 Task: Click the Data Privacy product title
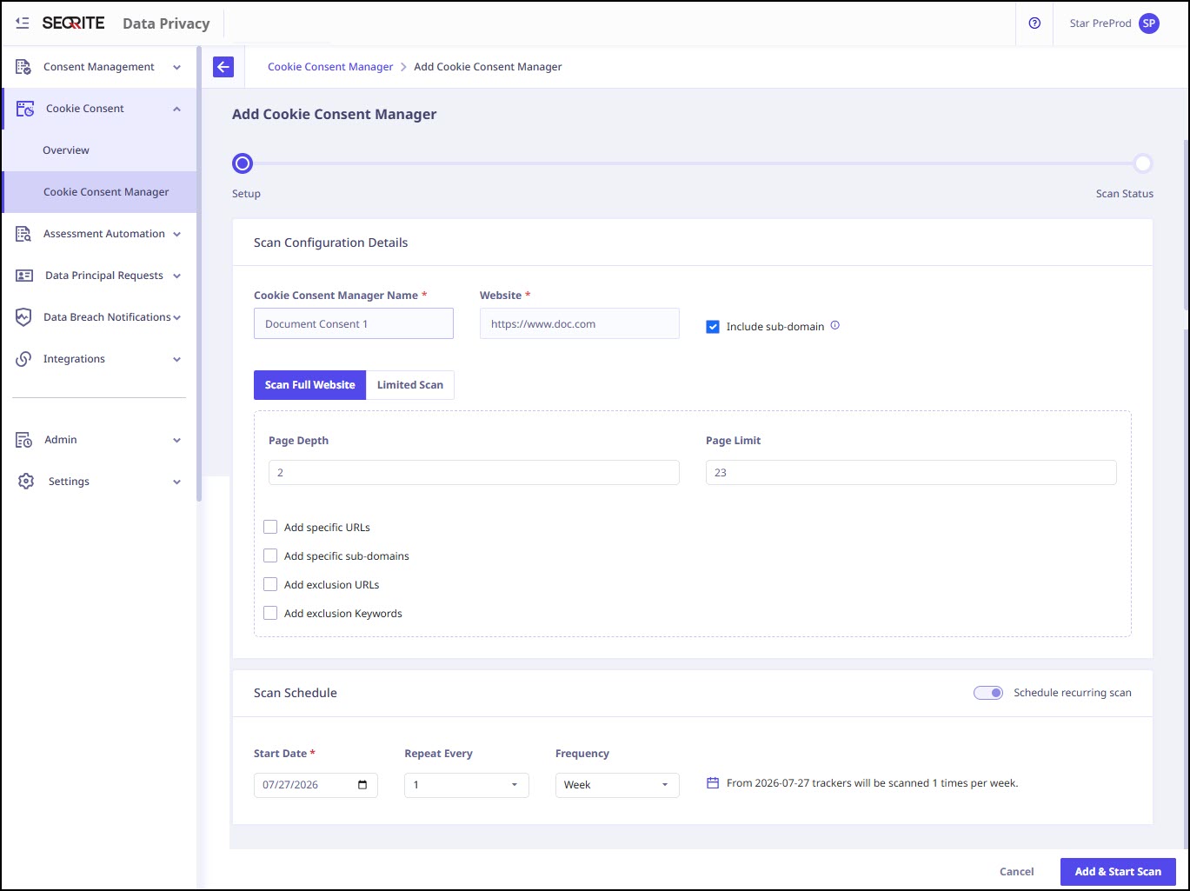coord(166,23)
